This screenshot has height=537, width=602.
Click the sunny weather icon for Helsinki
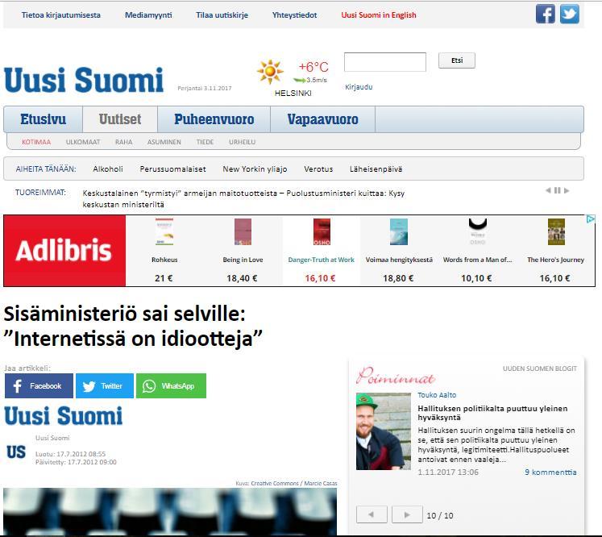[270, 72]
